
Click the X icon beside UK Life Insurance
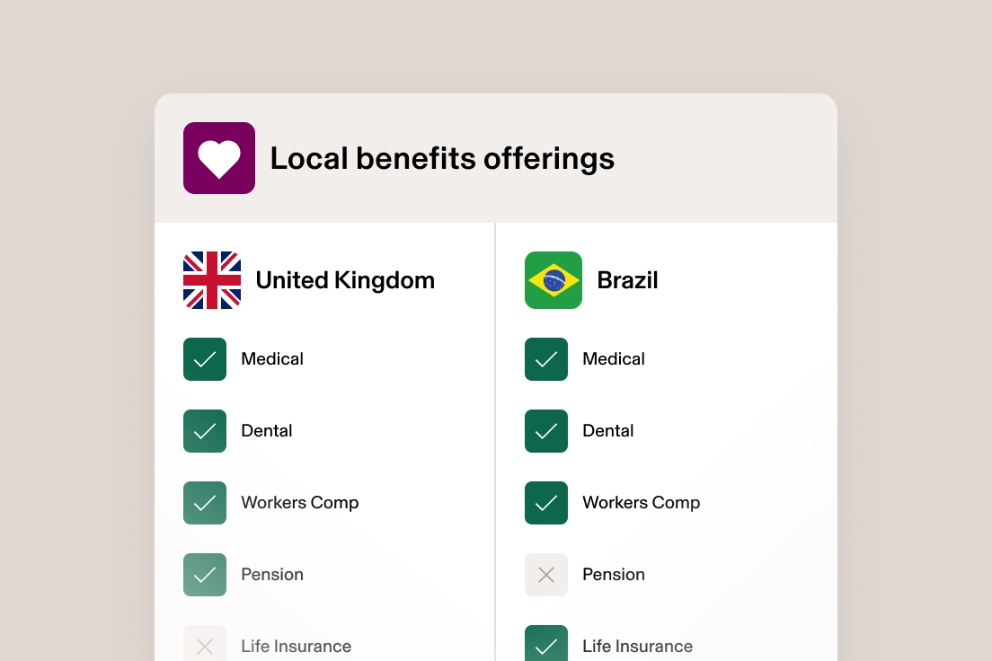click(205, 644)
